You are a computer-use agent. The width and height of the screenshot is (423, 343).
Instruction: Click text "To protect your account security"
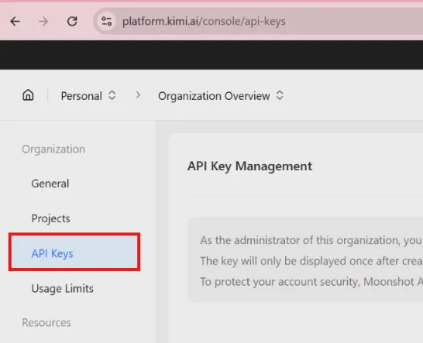tap(280, 282)
